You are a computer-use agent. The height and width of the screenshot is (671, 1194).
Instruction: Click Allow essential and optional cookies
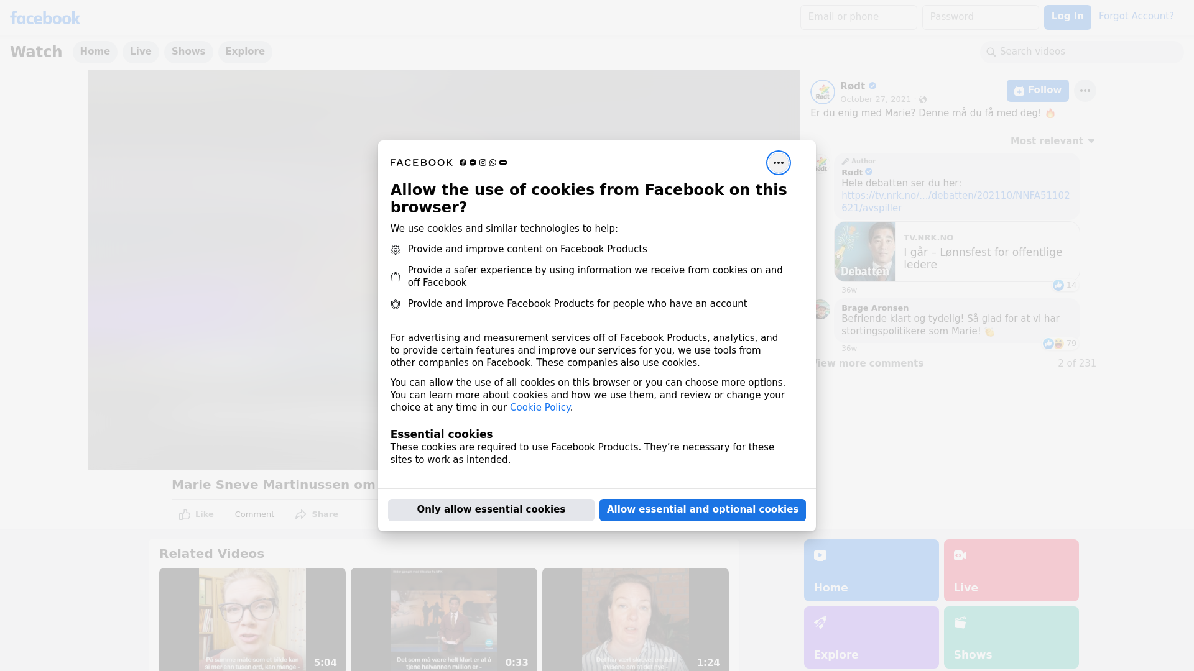click(x=703, y=510)
